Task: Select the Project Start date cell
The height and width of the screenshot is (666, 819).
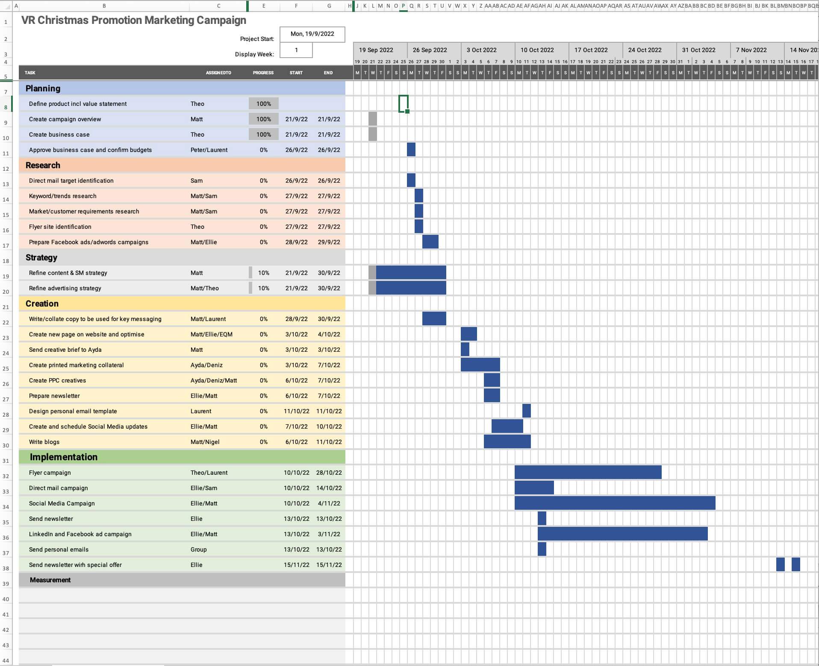Action: [312, 34]
